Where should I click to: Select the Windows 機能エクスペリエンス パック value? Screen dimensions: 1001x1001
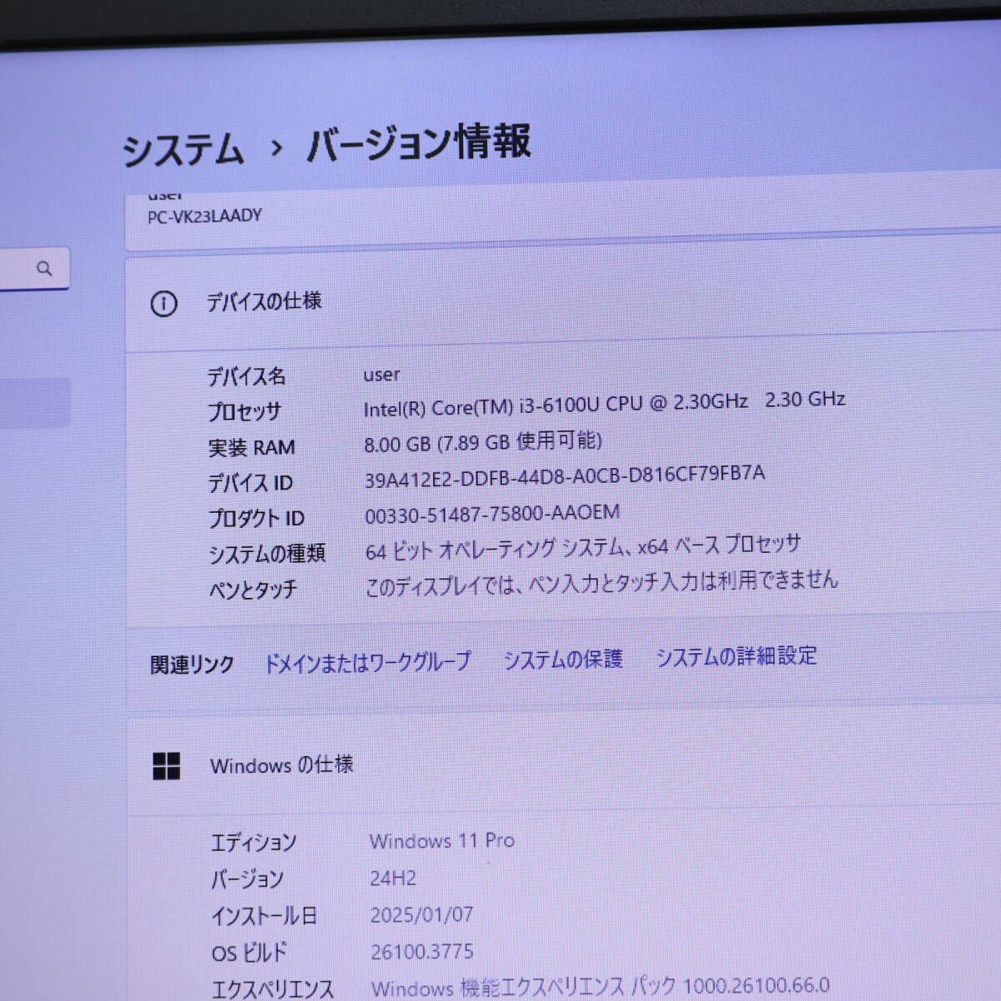pyautogui.click(x=601, y=987)
